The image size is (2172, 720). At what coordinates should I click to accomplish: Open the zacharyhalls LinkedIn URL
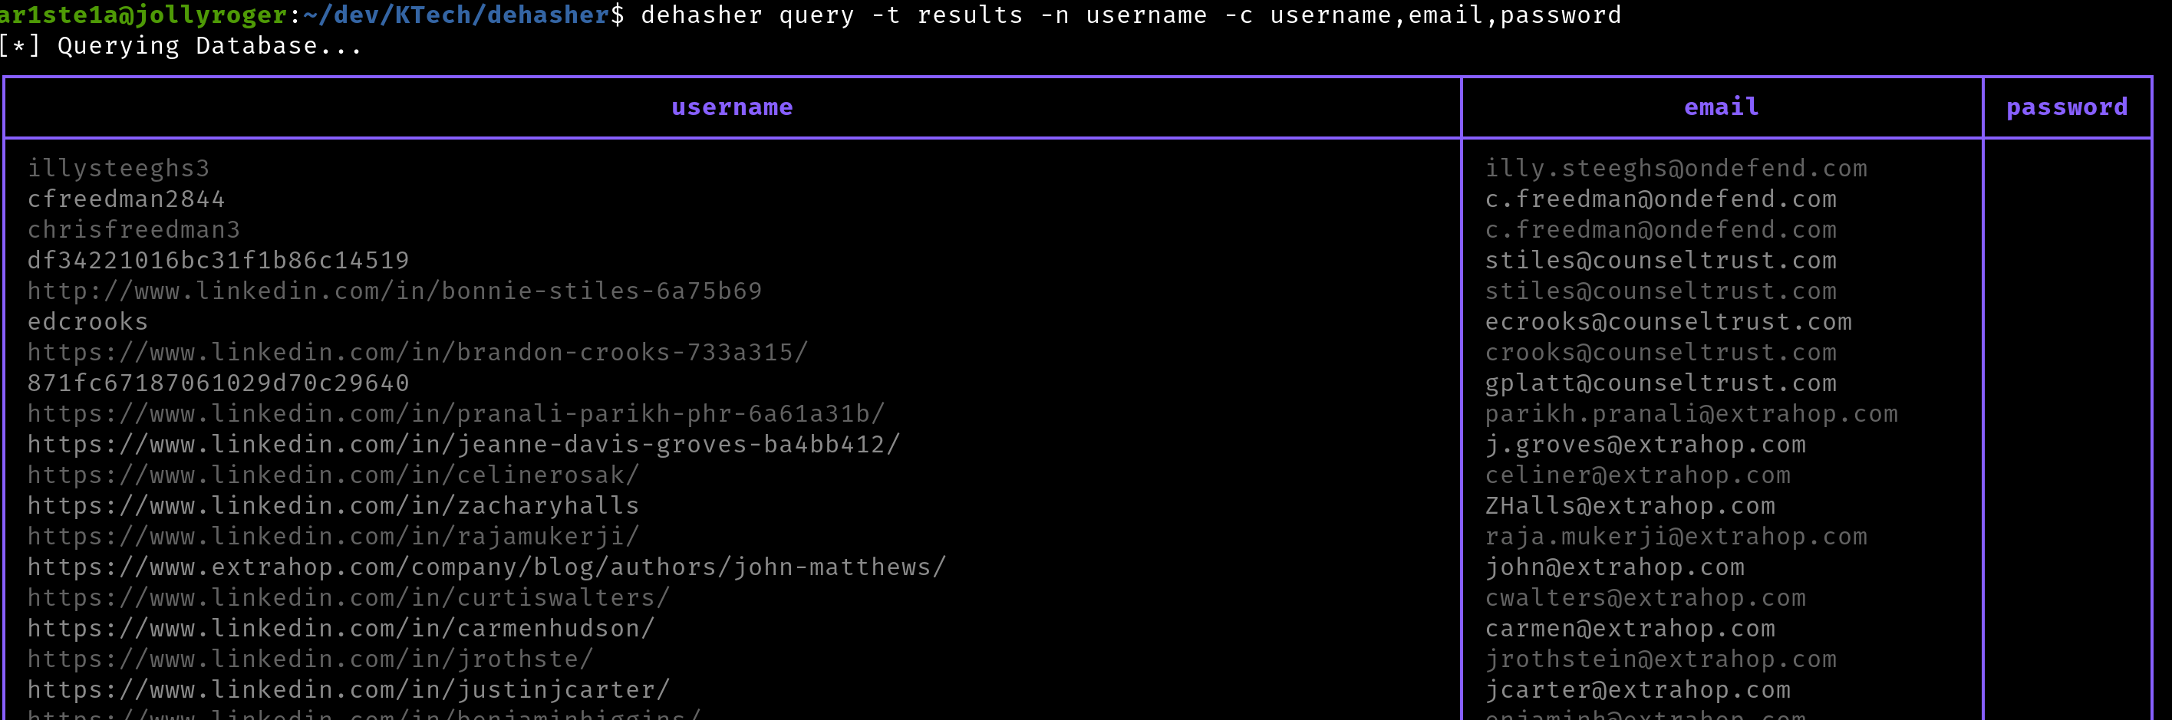[x=334, y=506]
